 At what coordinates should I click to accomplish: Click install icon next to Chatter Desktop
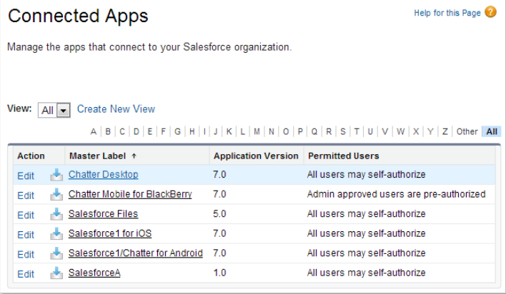[56, 175]
